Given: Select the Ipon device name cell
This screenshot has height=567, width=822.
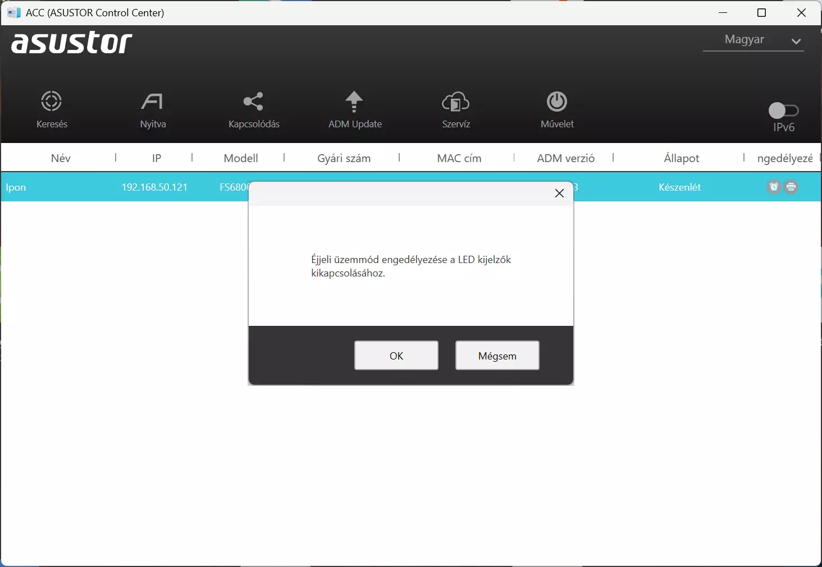Looking at the screenshot, I should (x=16, y=187).
